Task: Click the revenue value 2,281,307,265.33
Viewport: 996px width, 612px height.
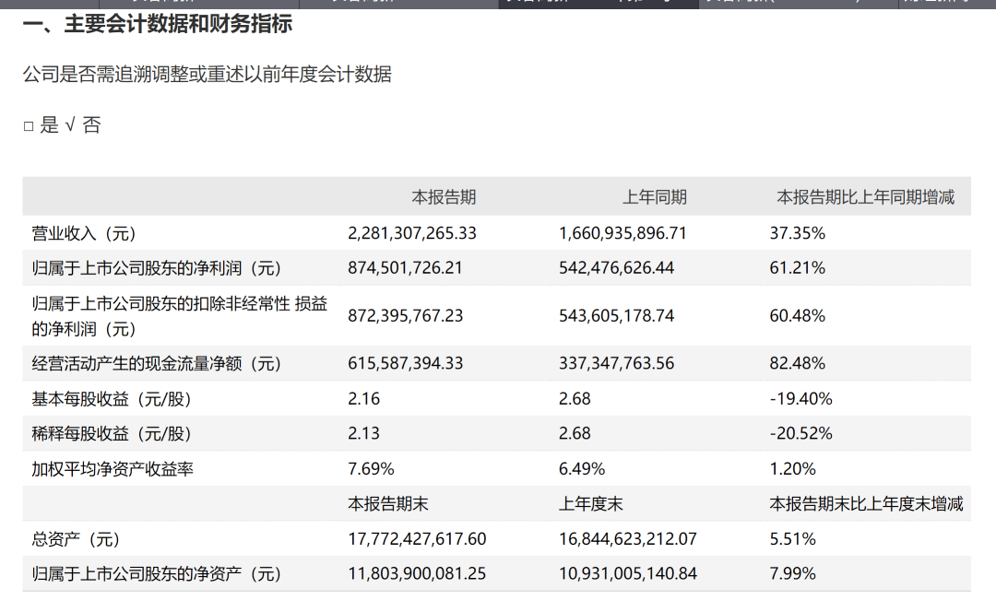Action: 412,233
